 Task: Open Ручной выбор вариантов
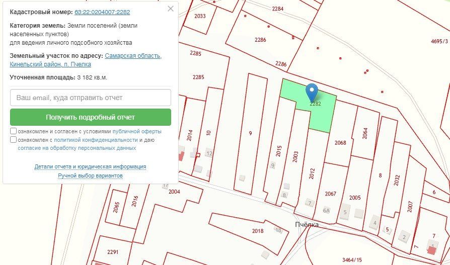[x=91, y=175]
